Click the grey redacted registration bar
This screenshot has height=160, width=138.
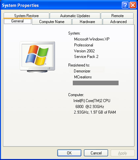96,83
